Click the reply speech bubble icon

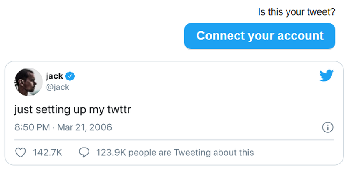click(x=84, y=153)
